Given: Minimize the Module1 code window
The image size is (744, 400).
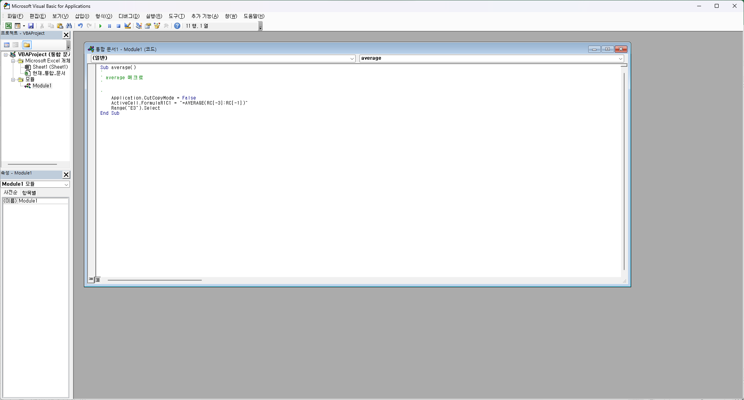Looking at the screenshot, I should coord(594,49).
